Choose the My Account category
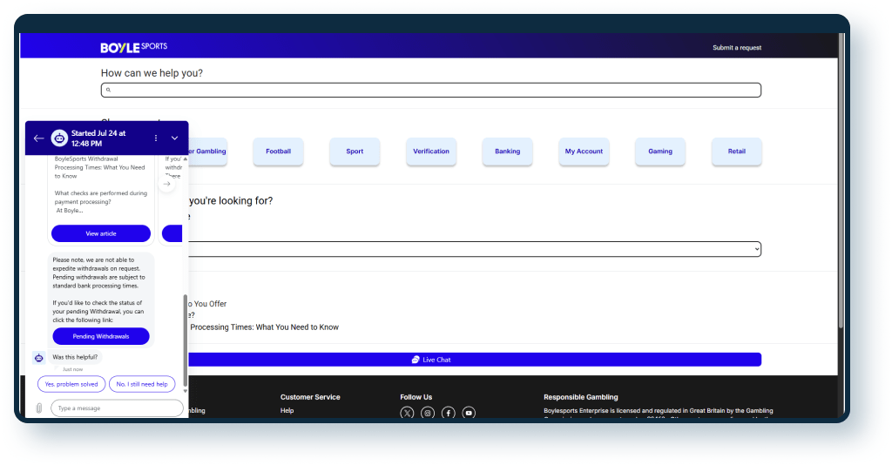The width and height of the screenshot is (892, 465). pyautogui.click(x=584, y=152)
